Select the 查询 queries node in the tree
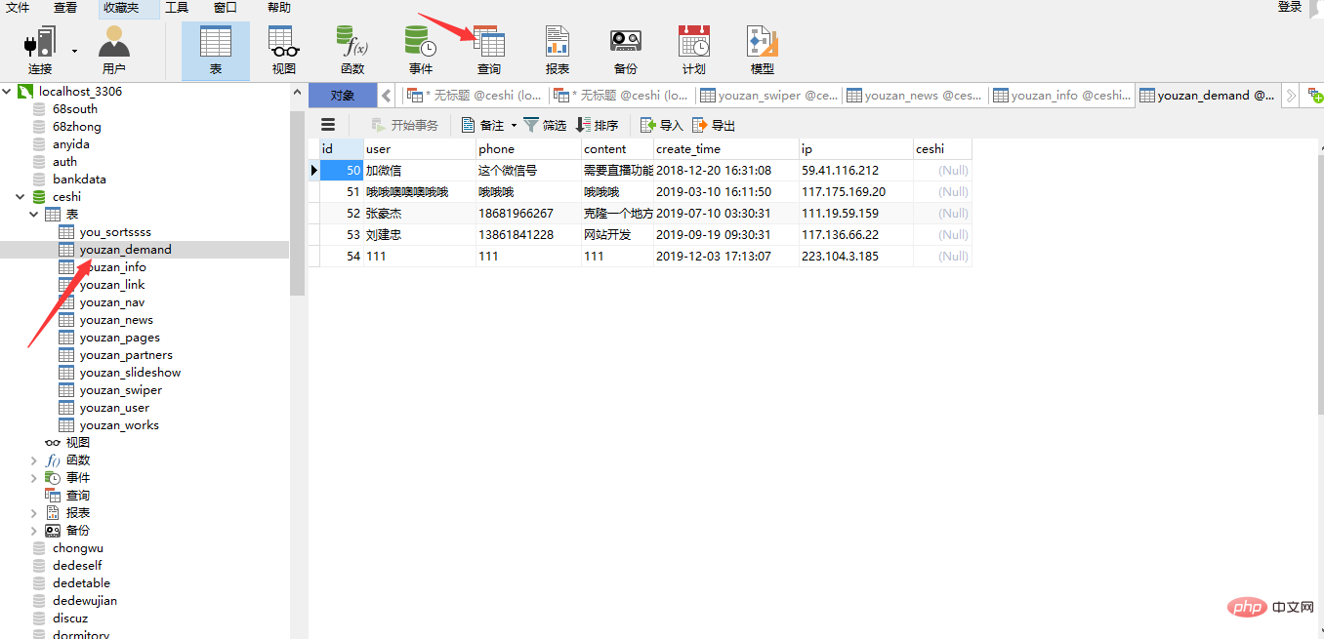1324x639 pixels. [x=78, y=496]
